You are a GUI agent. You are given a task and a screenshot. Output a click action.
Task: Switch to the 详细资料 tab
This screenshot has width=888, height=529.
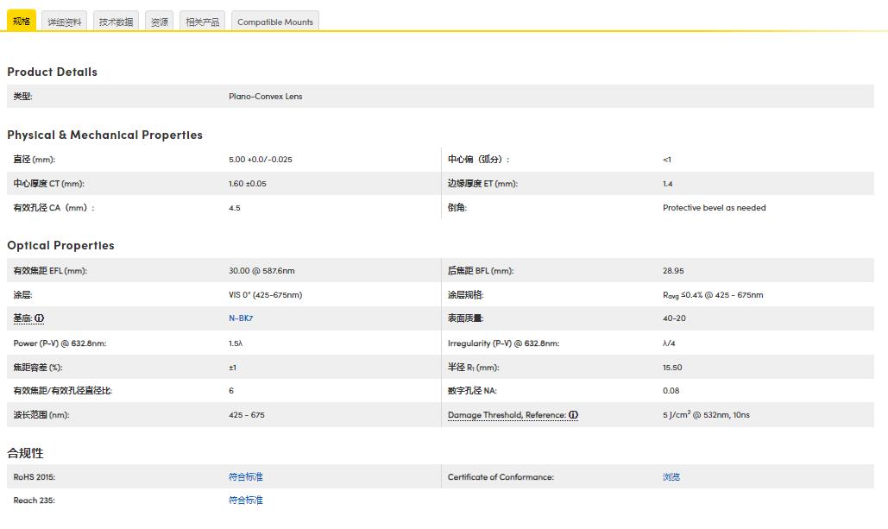(65, 22)
